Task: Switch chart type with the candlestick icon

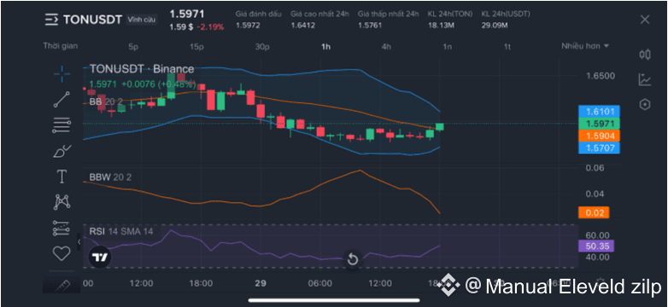Action: [645, 54]
